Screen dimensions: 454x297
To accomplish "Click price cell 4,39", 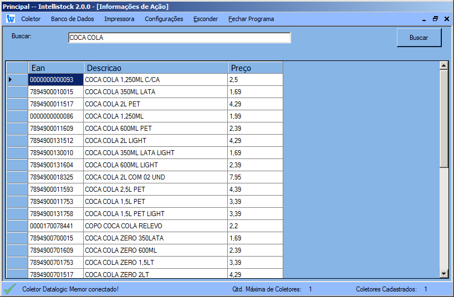I will tap(256, 189).
